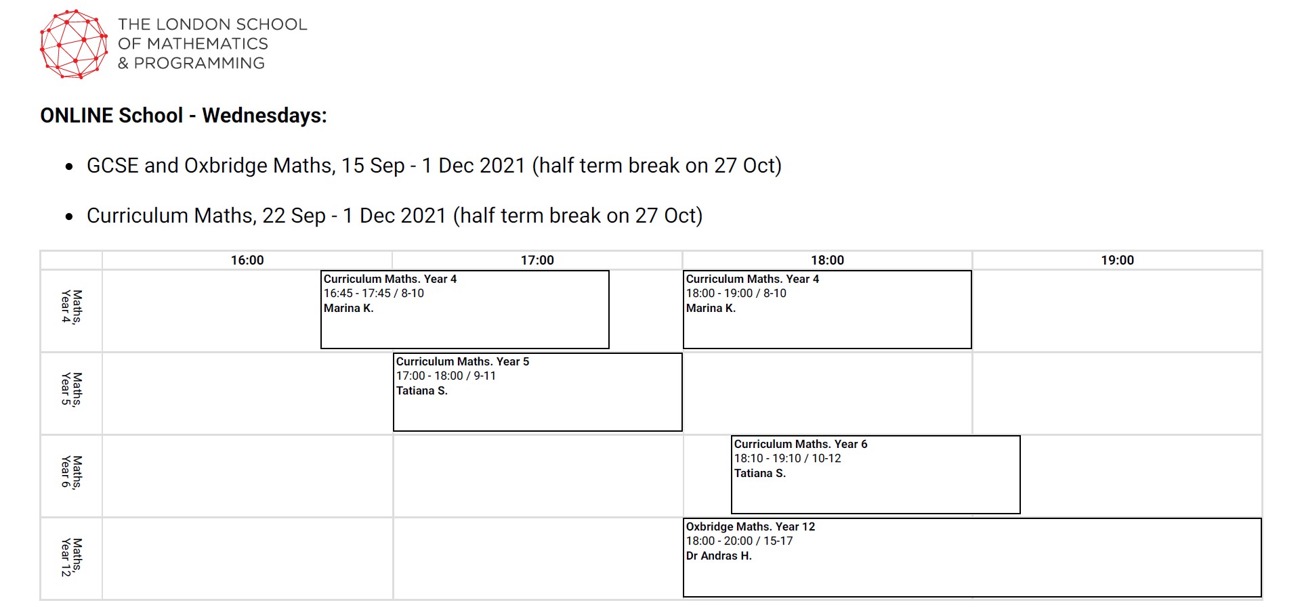1302x607 pixels.
Task: Open the Year 5 class with Tatiana S.
Action: click(x=538, y=392)
